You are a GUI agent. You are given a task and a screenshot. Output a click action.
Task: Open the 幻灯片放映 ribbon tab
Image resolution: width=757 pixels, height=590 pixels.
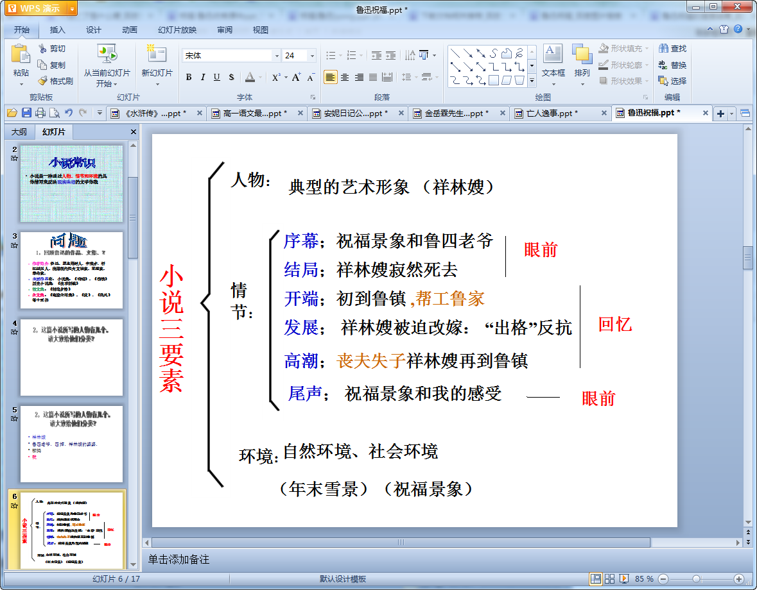177,30
